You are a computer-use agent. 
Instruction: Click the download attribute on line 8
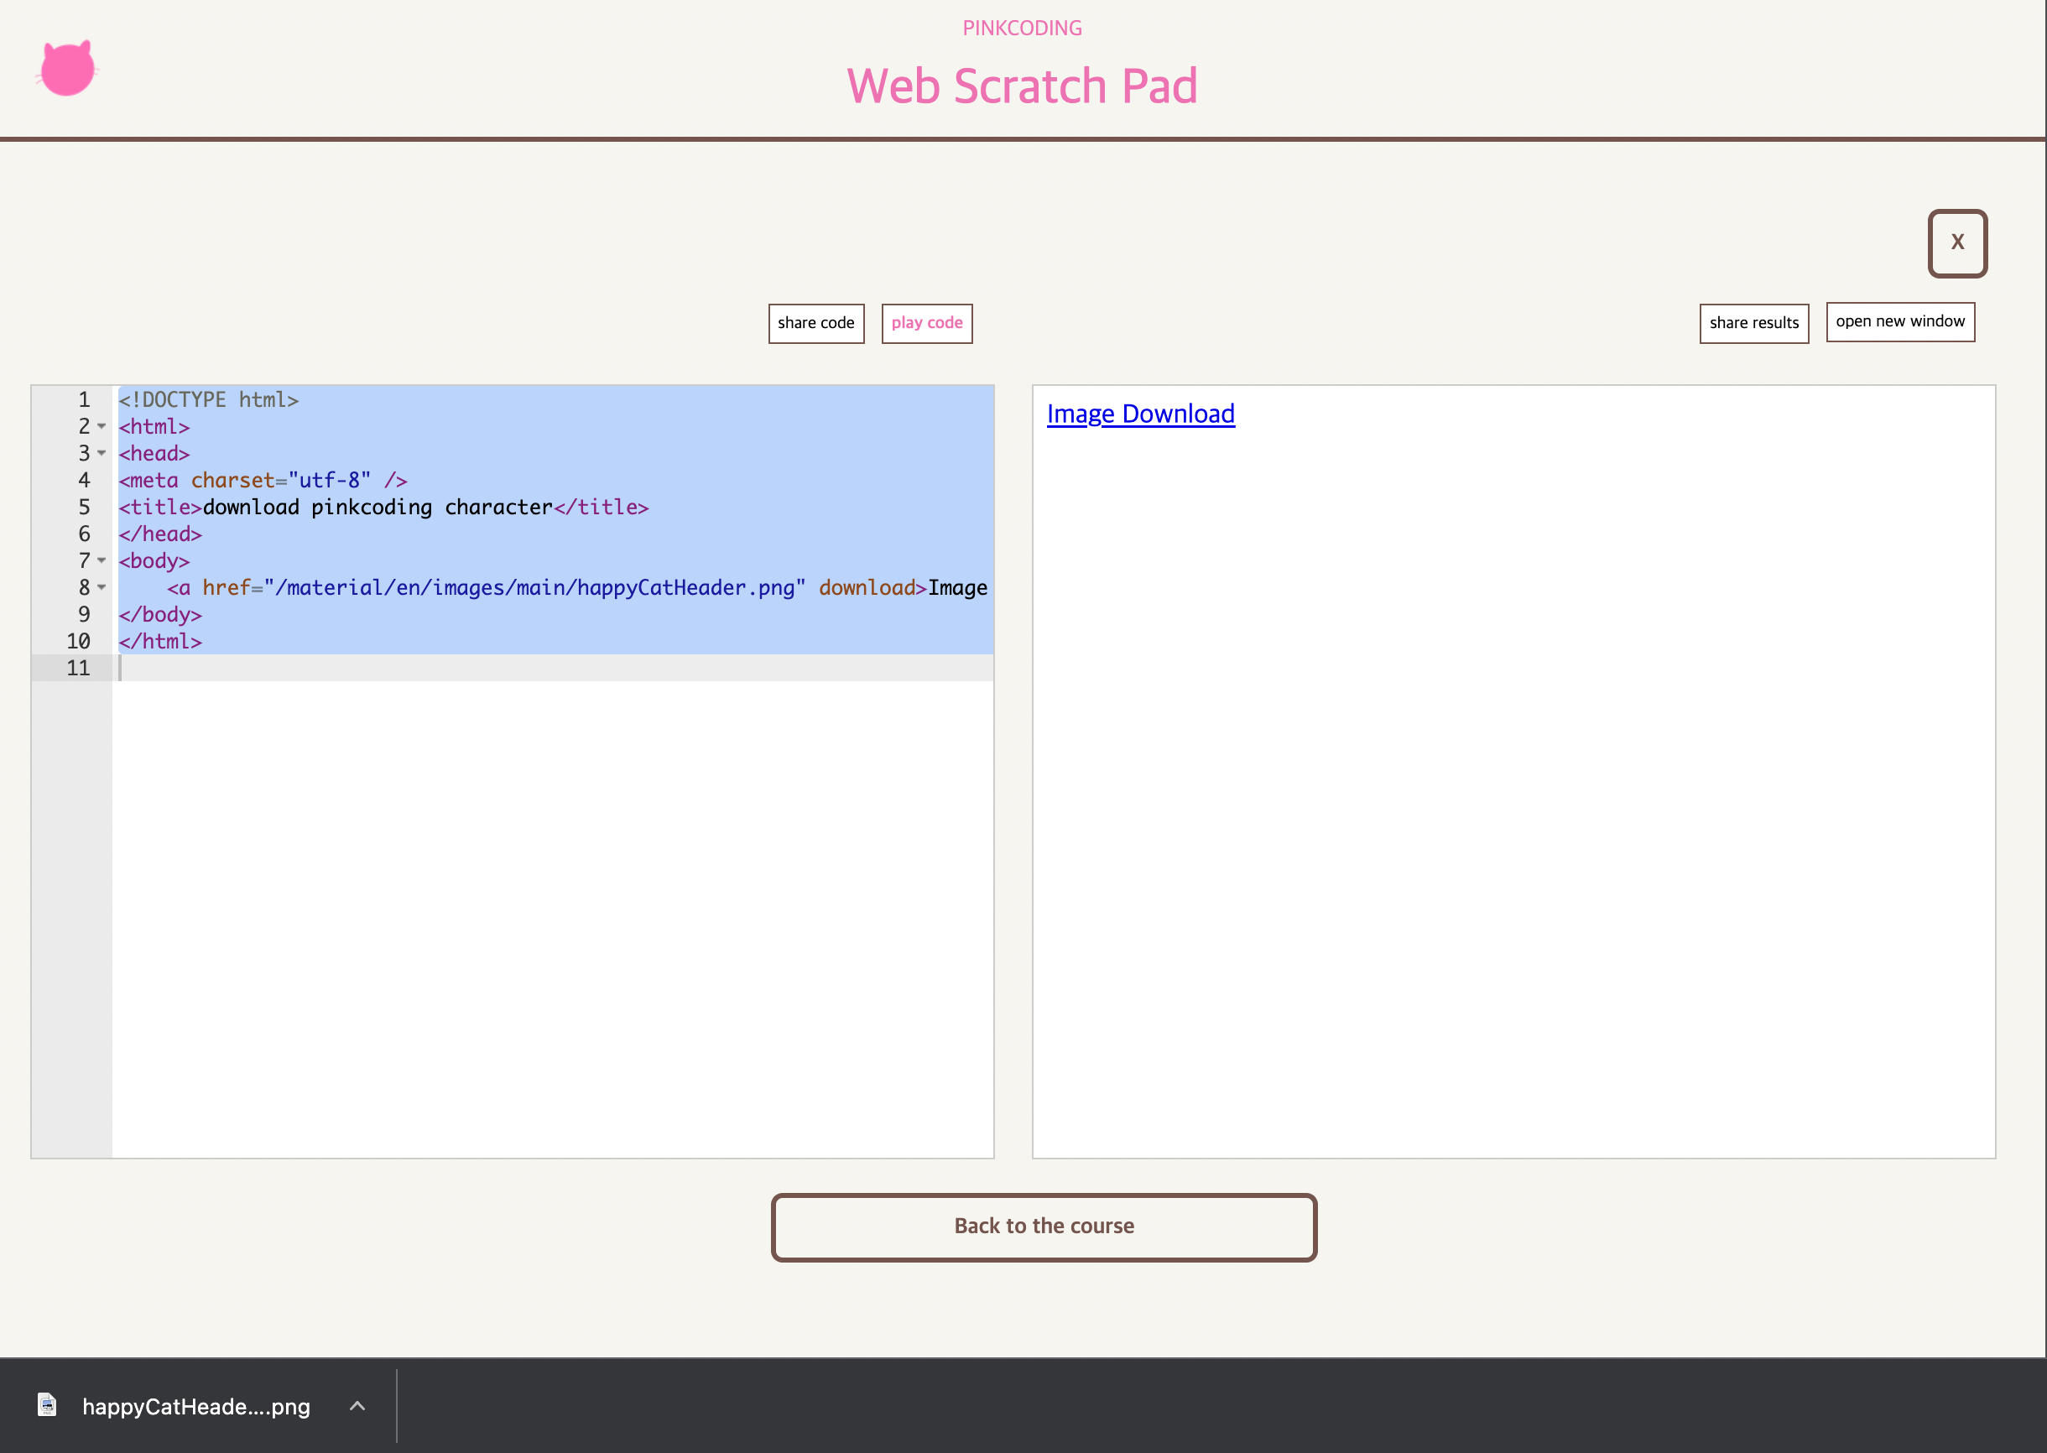pos(867,588)
